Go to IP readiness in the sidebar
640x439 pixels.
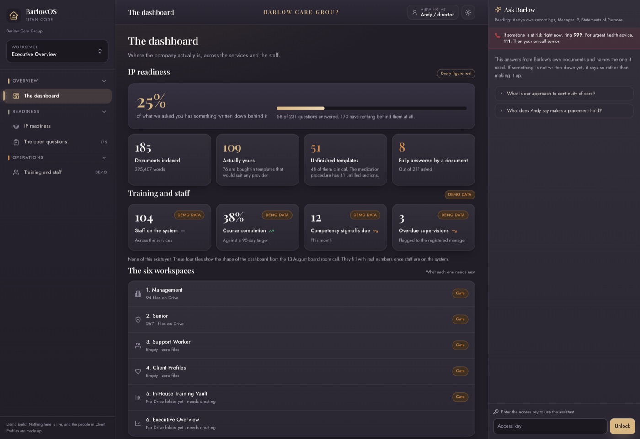click(x=57, y=126)
